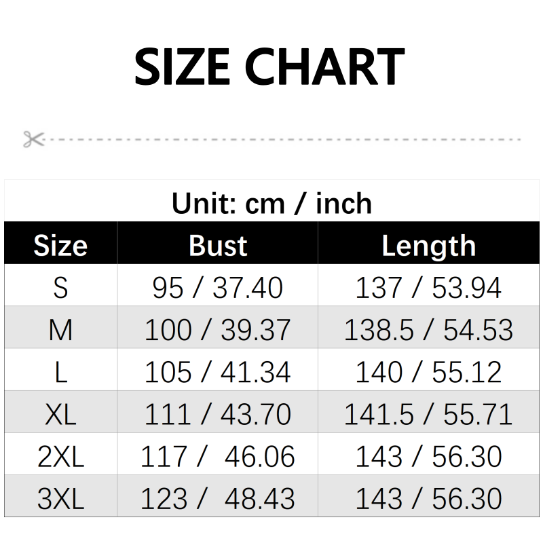543x543 pixels.
Task: Select bust value 111 / 43.70
Action: [x=218, y=414]
